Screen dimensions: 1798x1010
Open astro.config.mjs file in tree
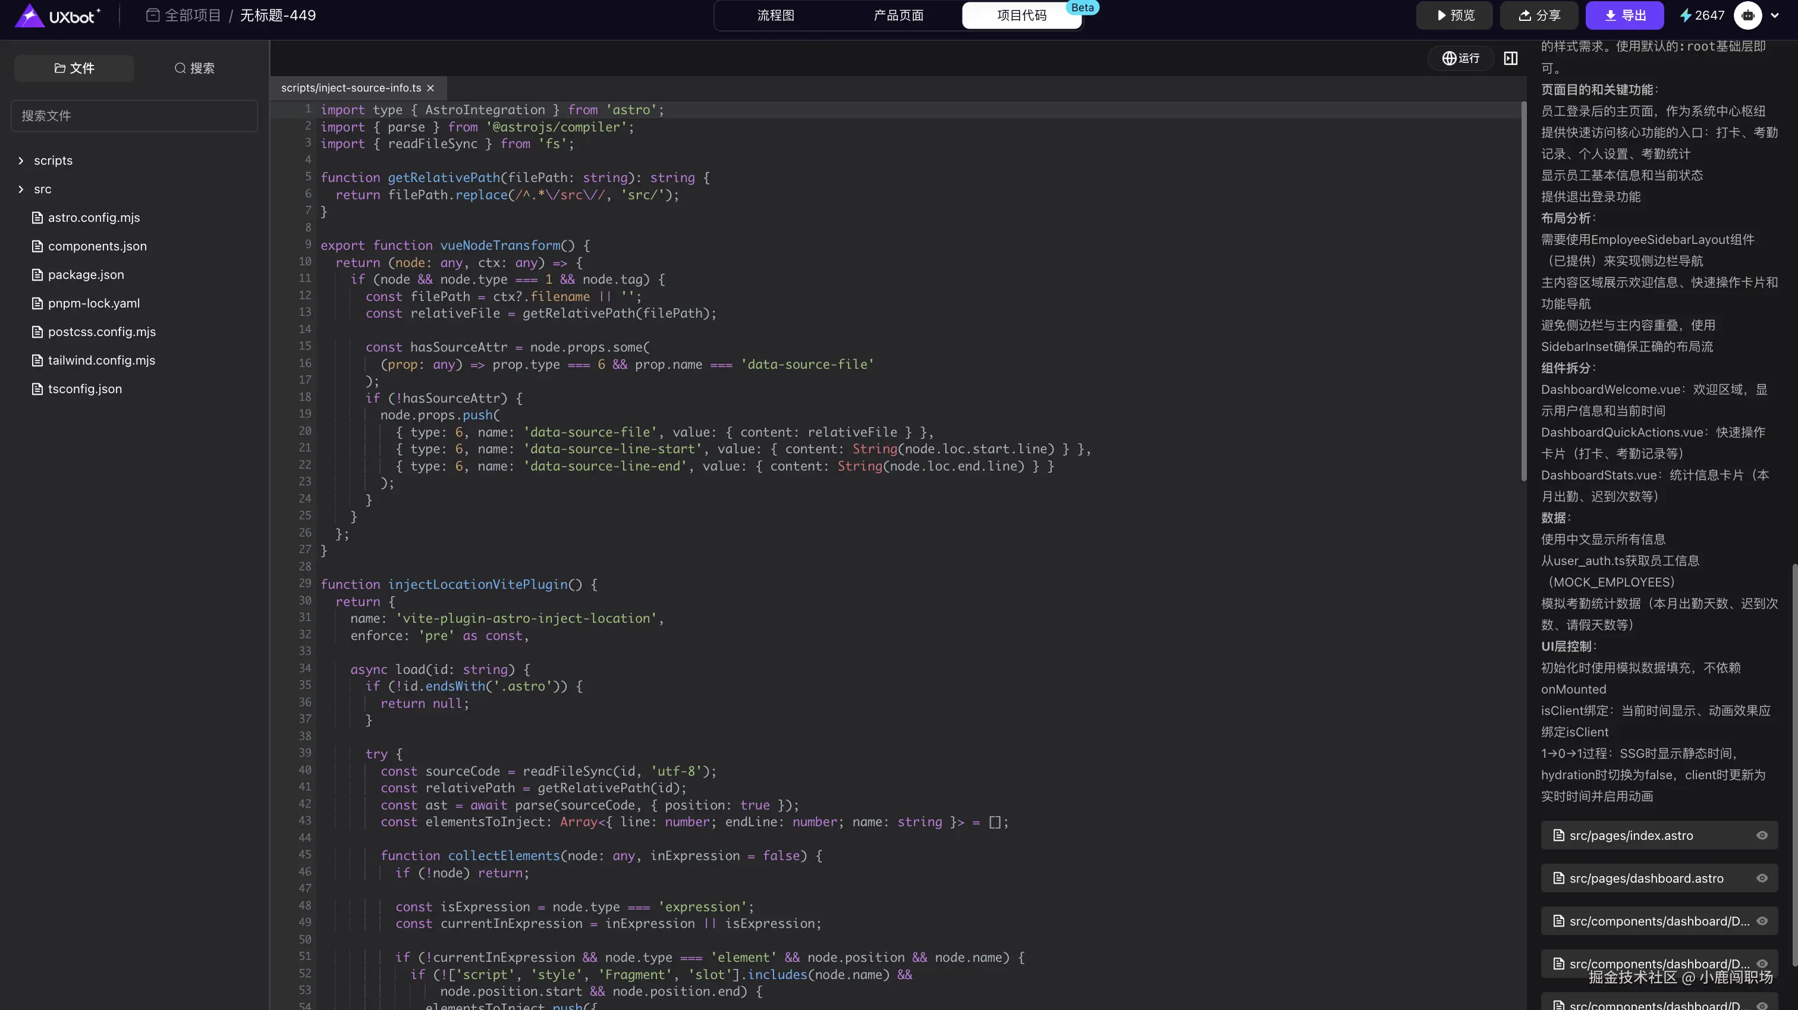(x=93, y=218)
